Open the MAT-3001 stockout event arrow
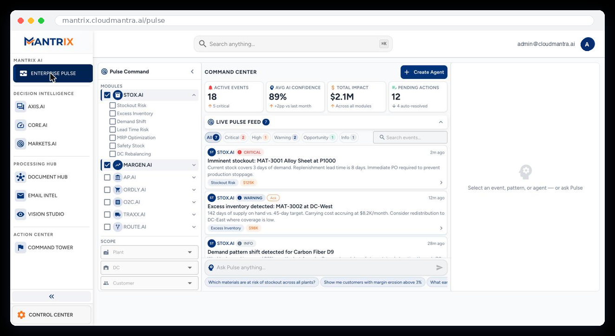The width and height of the screenshot is (615, 336). click(x=441, y=183)
